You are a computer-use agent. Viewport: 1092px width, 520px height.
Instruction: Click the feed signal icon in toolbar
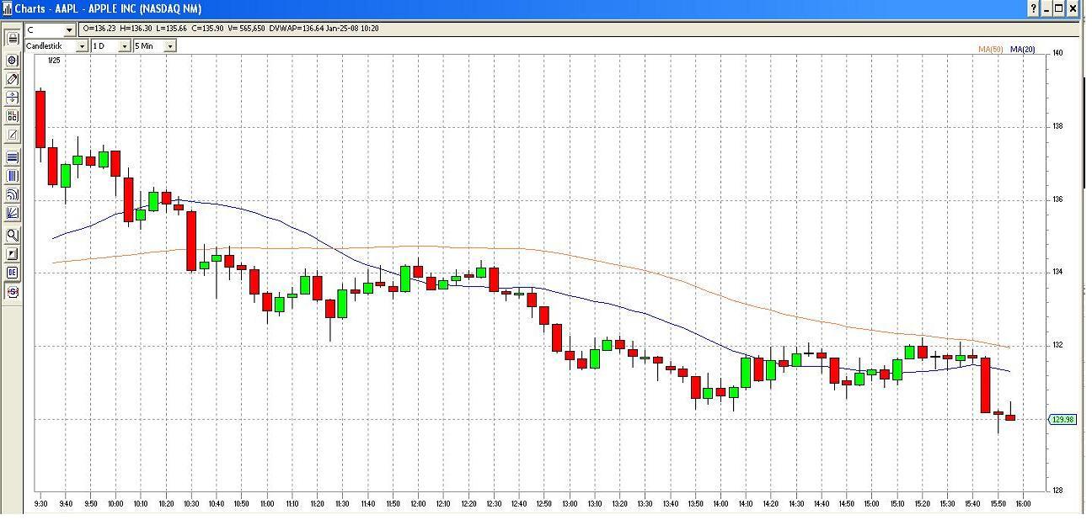point(13,195)
